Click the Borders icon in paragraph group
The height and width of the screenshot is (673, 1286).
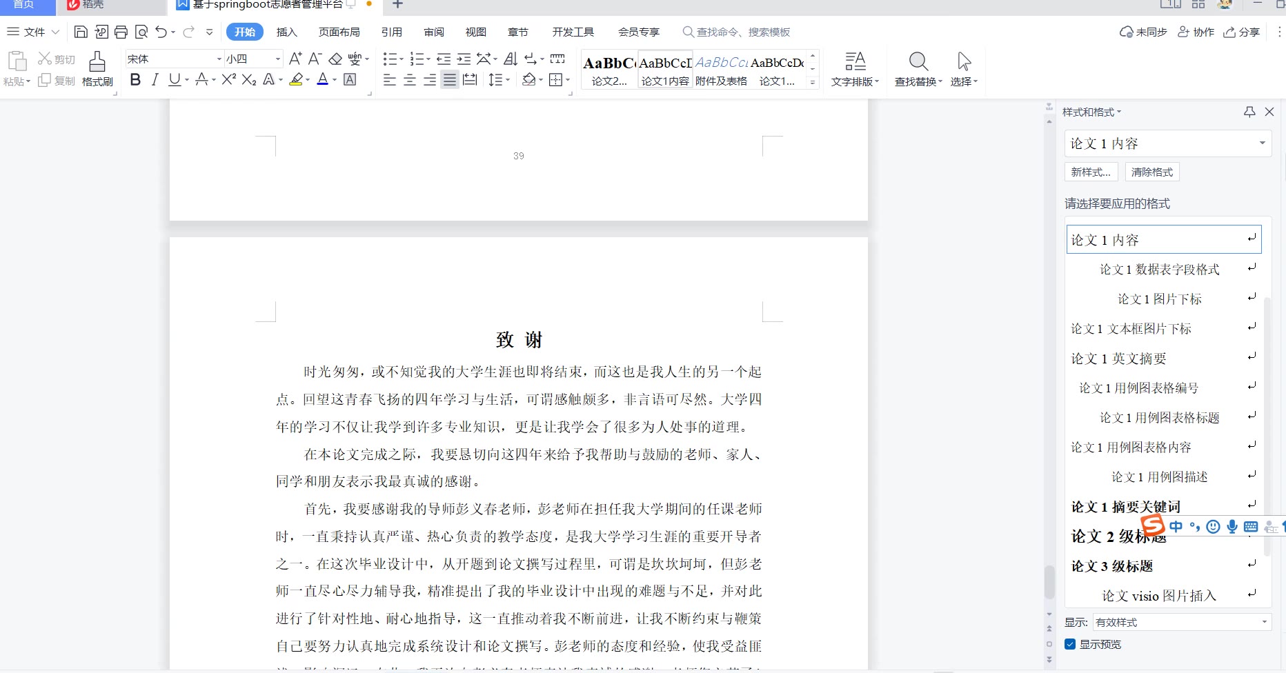[x=556, y=80]
